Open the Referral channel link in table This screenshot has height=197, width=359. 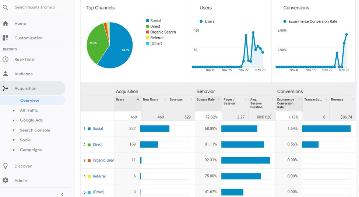point(99,176)
